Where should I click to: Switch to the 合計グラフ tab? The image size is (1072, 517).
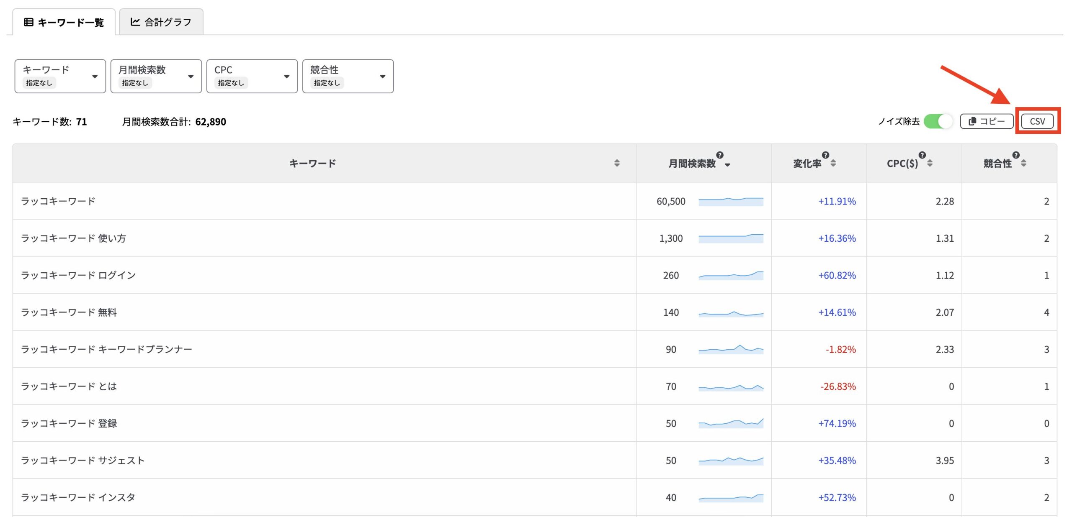point(161,22)
